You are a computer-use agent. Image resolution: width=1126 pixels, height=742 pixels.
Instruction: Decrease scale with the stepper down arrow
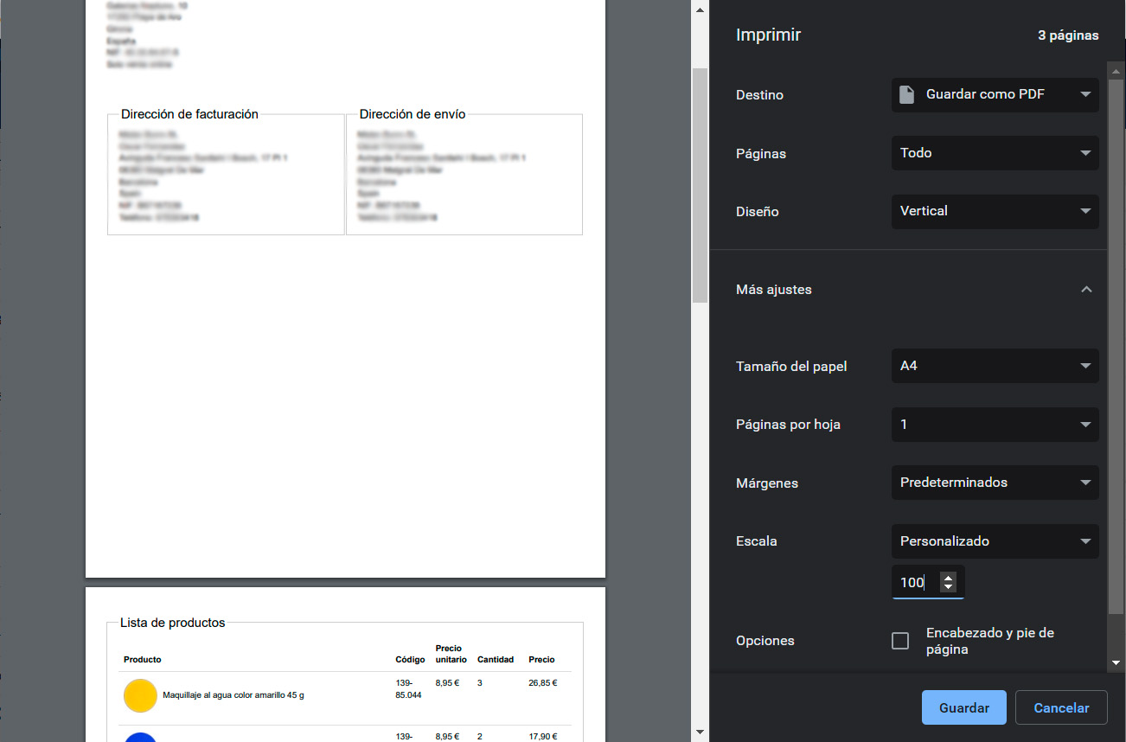point(949,588)
